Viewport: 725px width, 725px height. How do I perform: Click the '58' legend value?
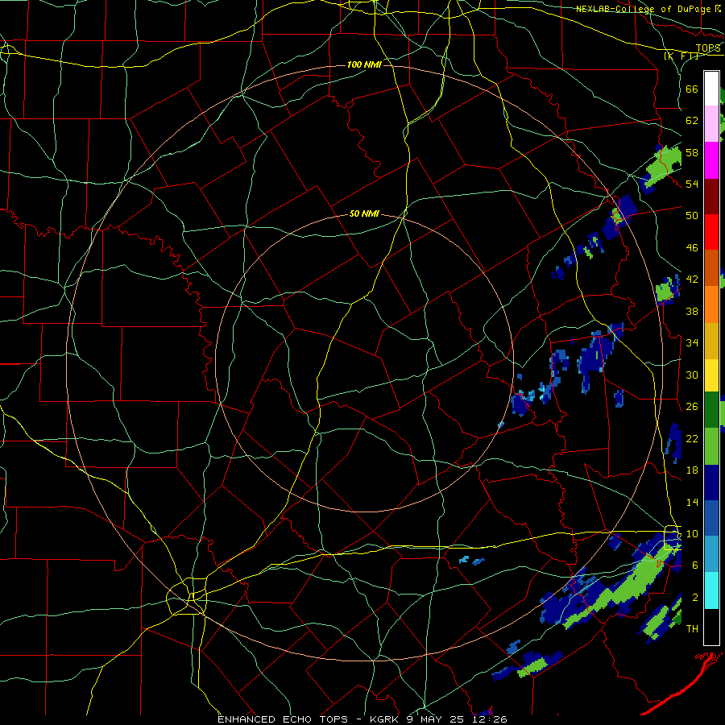tap(692, 152)
